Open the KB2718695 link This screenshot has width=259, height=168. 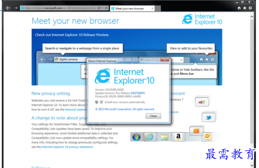(138, 93)
